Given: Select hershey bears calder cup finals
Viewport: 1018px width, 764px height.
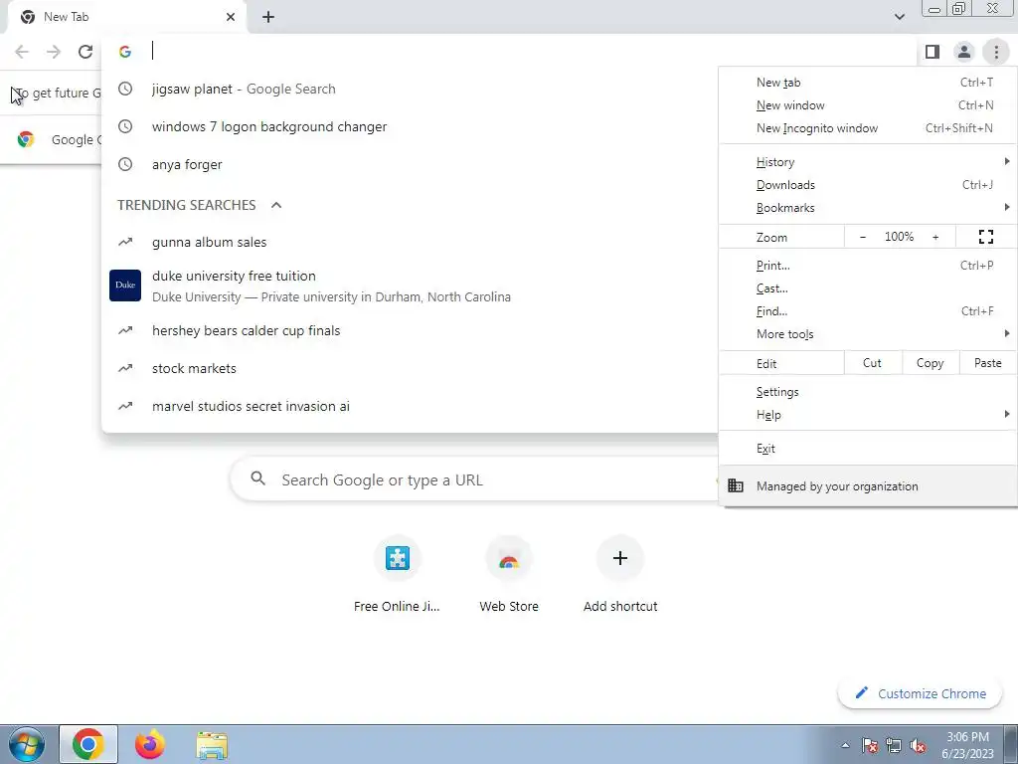Looking at the screenshot, I should click(410, 330).
